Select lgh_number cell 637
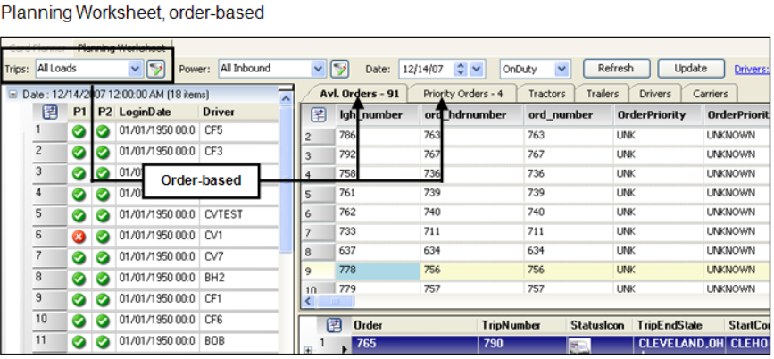Viewport: 774px width, 359px height. [379, 251]
